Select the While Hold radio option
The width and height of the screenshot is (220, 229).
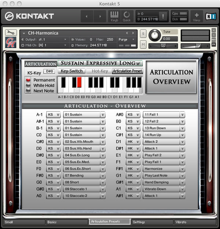[x=28, y=86]
